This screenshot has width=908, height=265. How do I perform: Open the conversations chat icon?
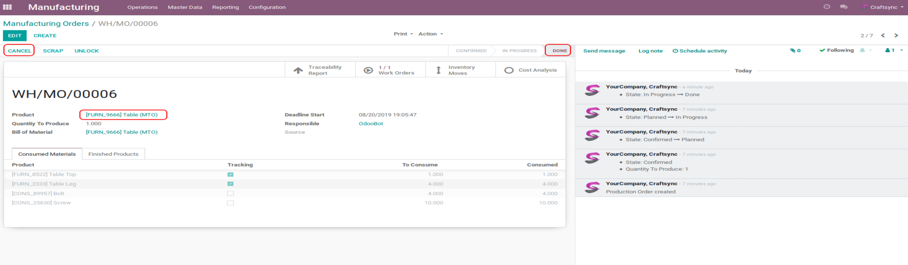pos(843,7)
